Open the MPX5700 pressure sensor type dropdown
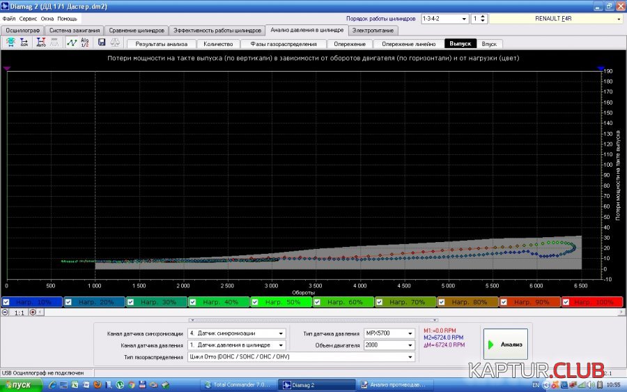 coord(410,333)
